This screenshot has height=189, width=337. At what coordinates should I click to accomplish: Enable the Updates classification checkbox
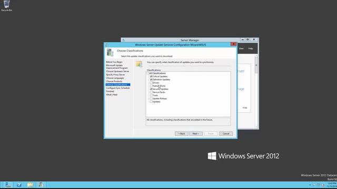click(x=151, y=102)
